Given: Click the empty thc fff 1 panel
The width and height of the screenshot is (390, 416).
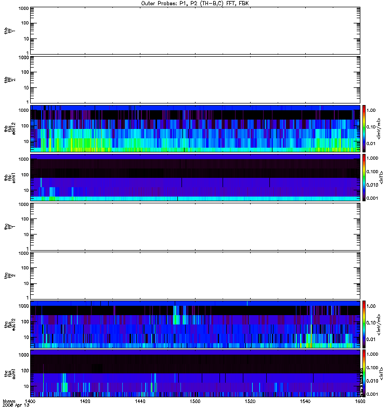Looking at the screenshot, I should pos(196,227).
